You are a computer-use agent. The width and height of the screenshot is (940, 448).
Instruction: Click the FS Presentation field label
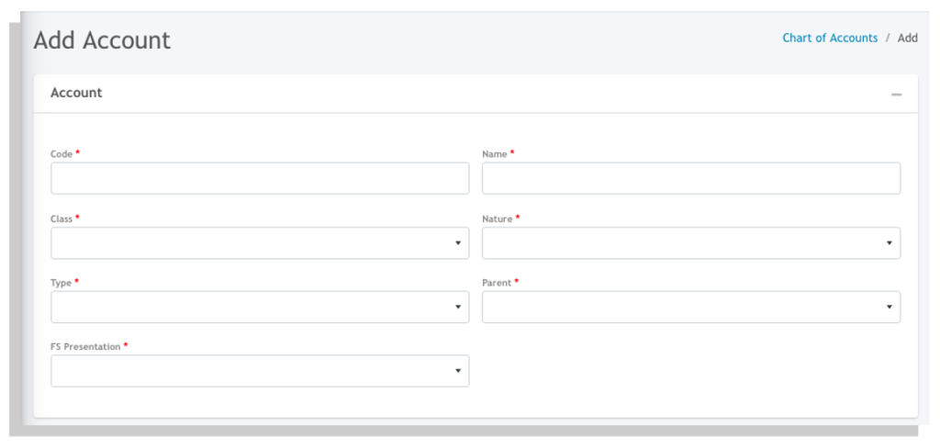click(x=85, y=347)
